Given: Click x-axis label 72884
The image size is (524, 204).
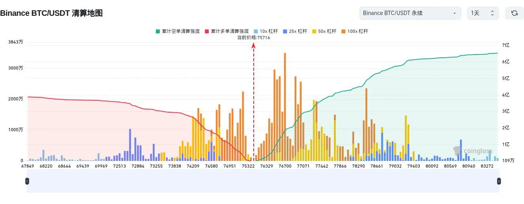Looking at the screenshot, I should [x=138, y=166].
